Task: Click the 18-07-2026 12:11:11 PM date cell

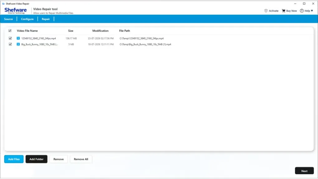Action: (x=101, y=44)
